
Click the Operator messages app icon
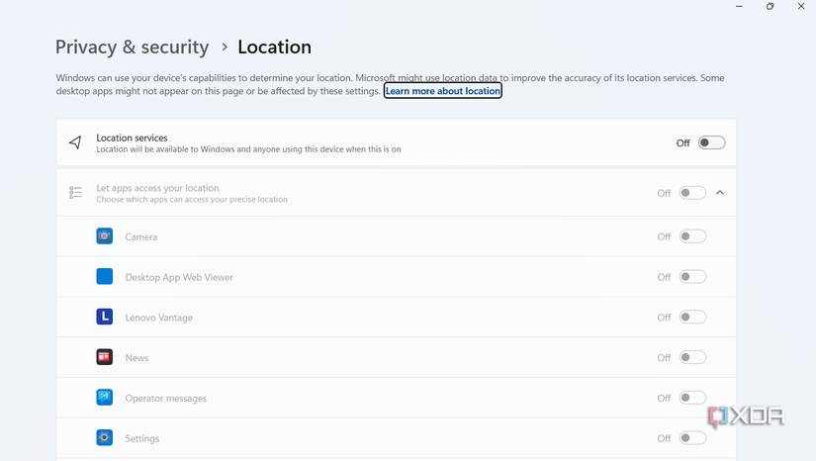coord(104,398)
